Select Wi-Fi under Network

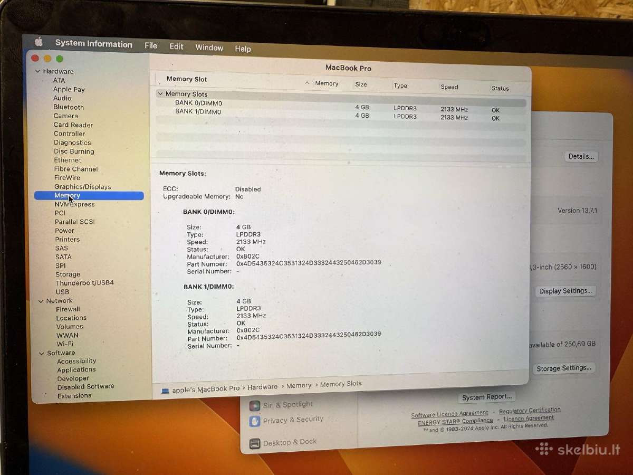point(65,344)
